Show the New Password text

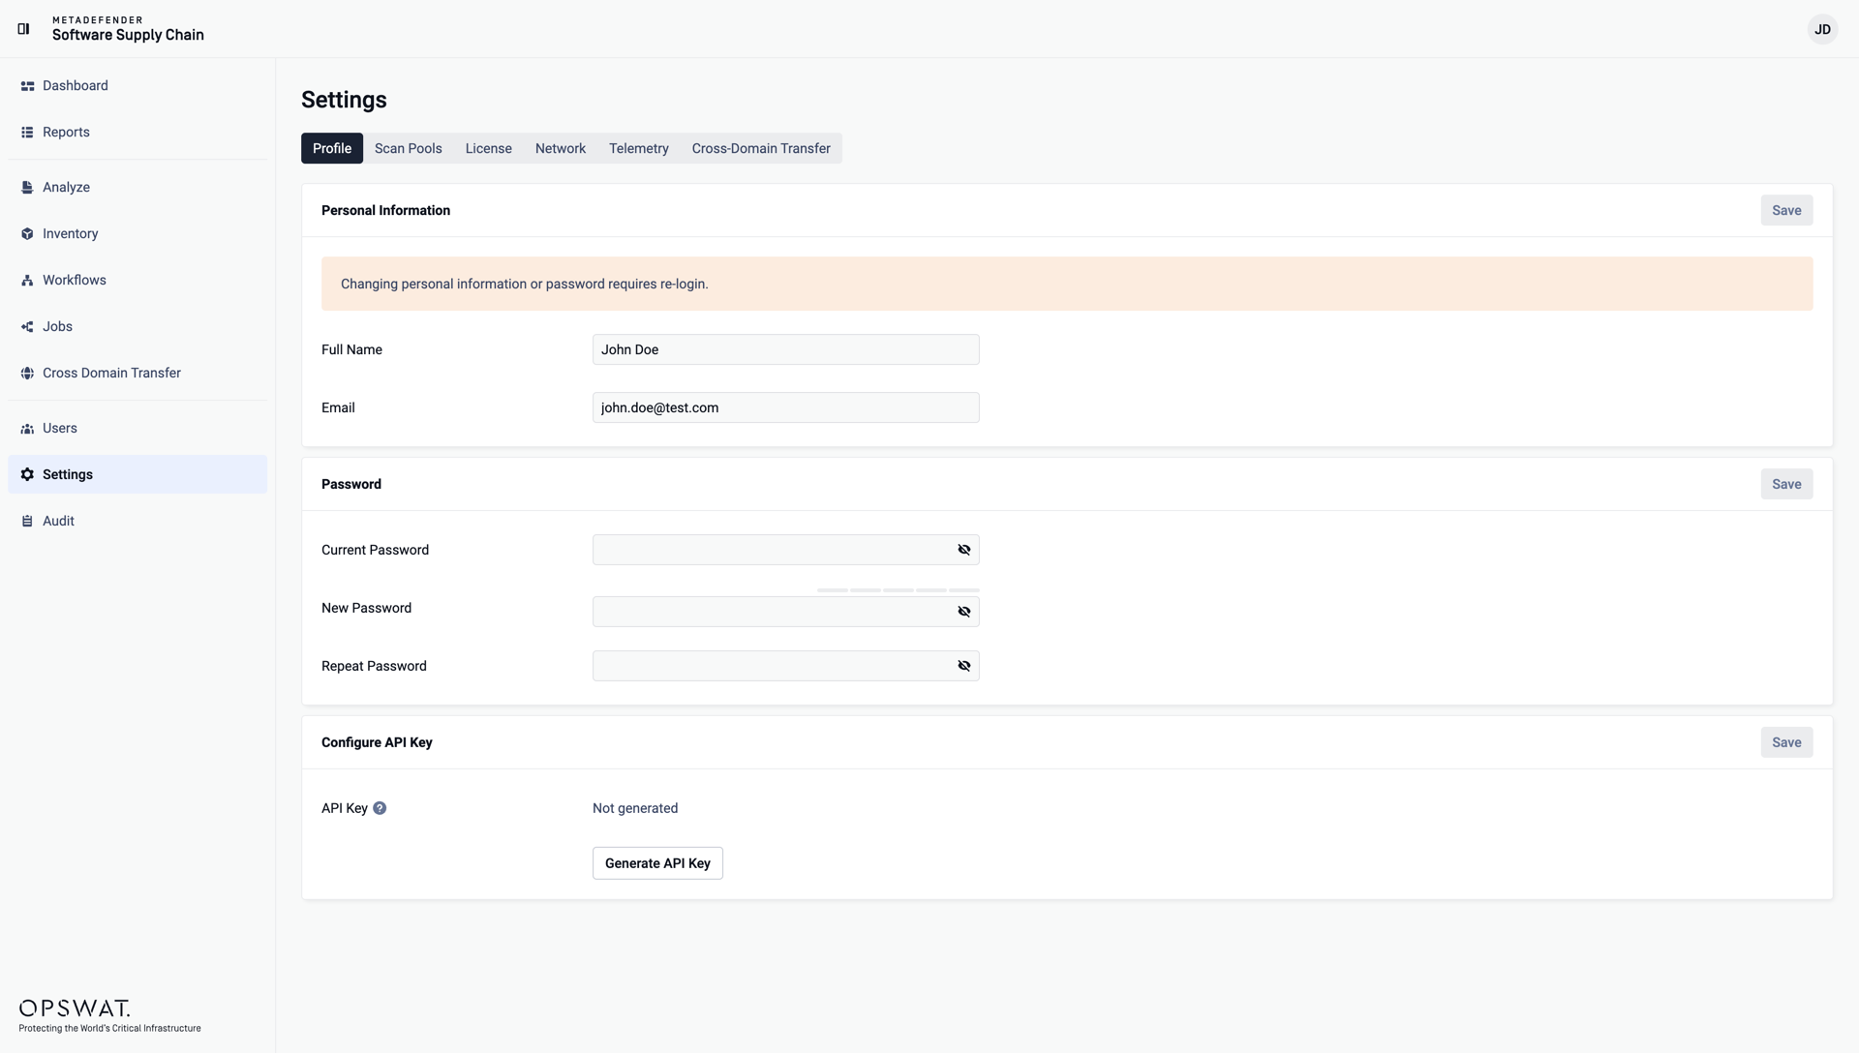964,612
